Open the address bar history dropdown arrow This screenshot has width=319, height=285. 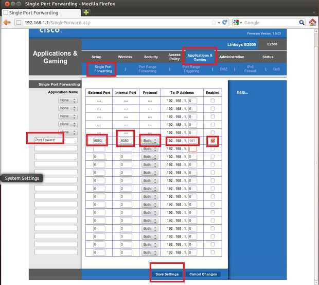tap(219, 23)
